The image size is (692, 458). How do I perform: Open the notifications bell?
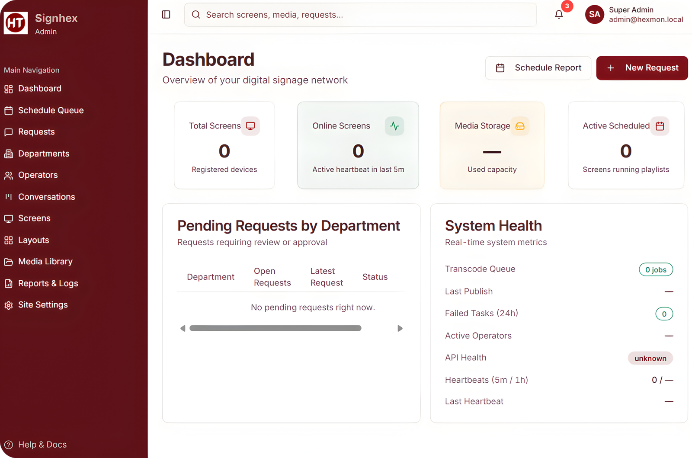559,15
